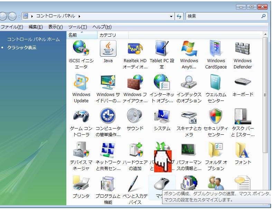Click the 検索 search field

pyautogui.click(x=223, y=16)
